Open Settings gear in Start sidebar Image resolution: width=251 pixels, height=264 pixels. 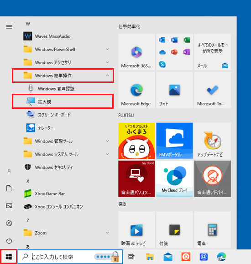9,223
